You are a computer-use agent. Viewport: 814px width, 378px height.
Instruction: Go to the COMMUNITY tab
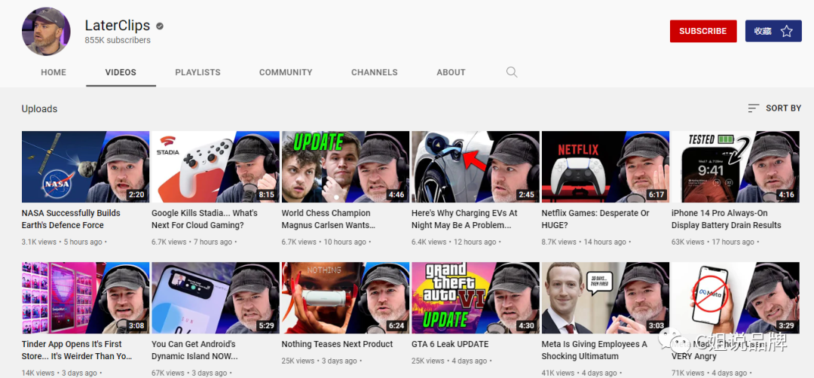click(286, 72)
